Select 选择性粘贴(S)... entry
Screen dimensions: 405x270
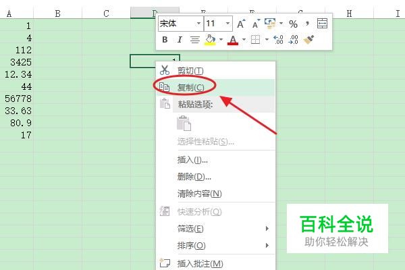point(216,142)
